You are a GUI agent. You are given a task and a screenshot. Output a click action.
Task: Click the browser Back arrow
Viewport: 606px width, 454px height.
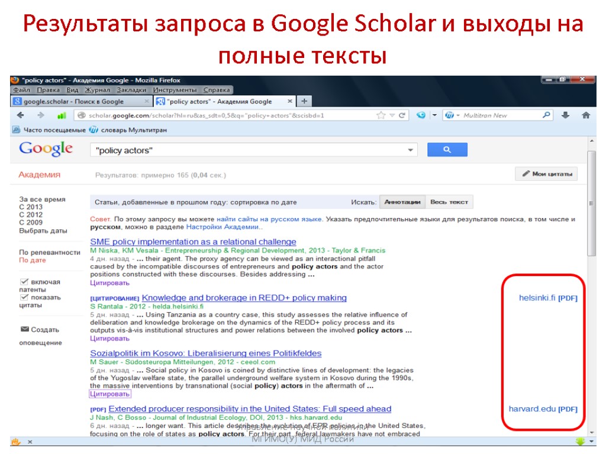21,115
